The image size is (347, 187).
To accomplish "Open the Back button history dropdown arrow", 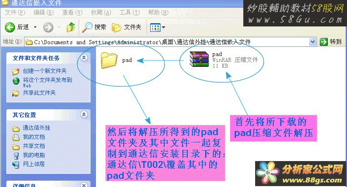I will point(35,27).
